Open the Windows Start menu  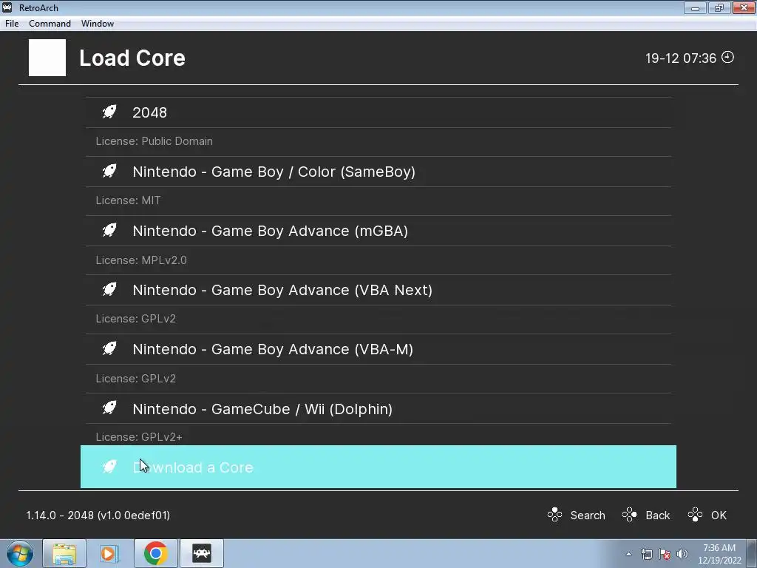click(20, 553)
